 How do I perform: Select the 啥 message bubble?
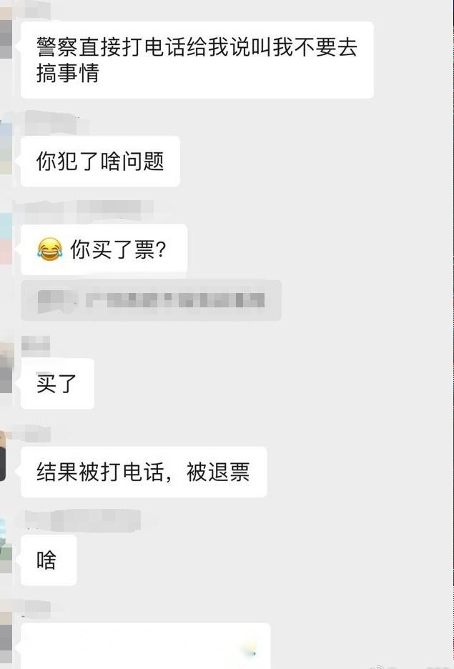(49, 560)
